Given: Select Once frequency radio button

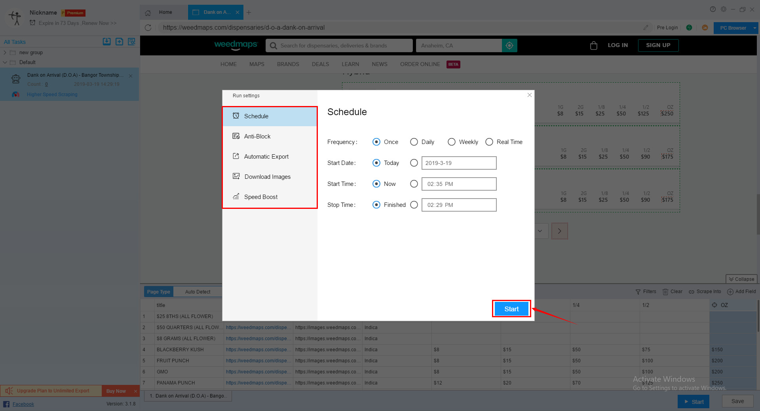Looking at the screenshot, I should click(x=376, y=142).
